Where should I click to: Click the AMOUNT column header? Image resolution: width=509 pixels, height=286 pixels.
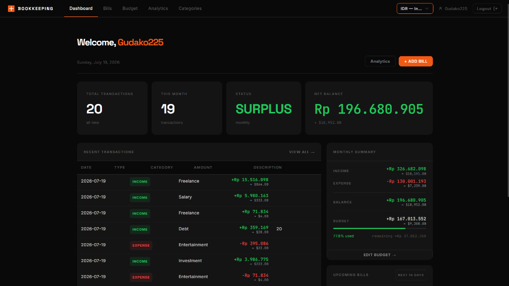point(203,168)
